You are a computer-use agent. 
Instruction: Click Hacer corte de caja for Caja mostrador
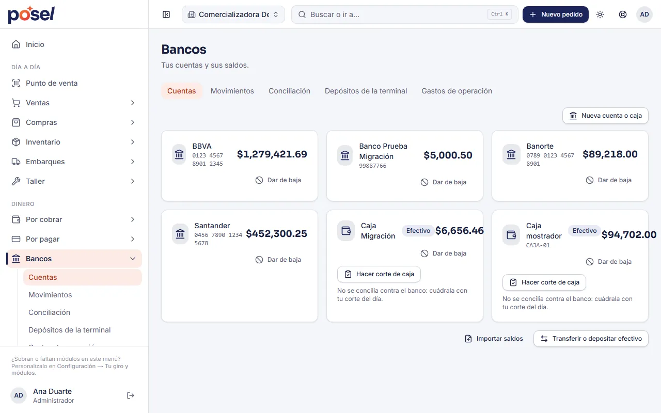pyautogui.click(x=544, y=282)
